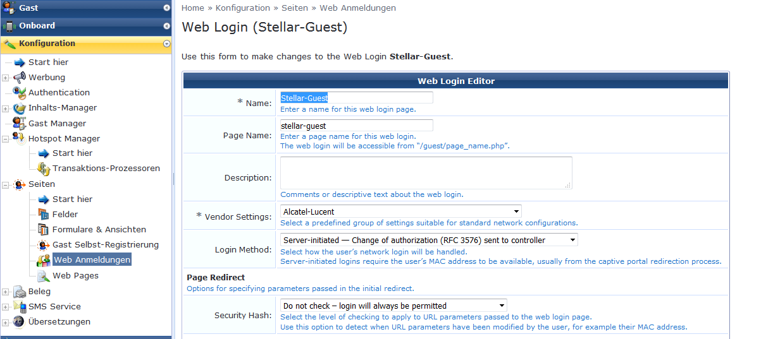Open the Security Hash dropdown
The image size is (773, 339).
click(x=393, y=306)
